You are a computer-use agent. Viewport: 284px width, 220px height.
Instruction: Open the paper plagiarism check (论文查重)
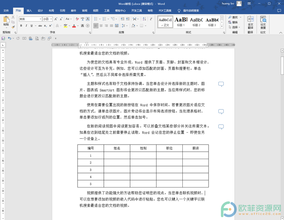[x=263, y=22]
